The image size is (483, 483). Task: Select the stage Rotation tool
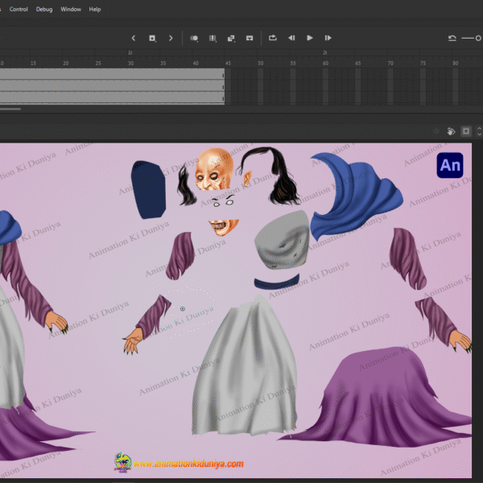tap(451, 131)
